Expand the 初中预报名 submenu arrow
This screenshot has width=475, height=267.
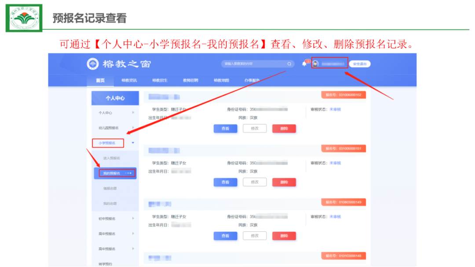(133, 218)
